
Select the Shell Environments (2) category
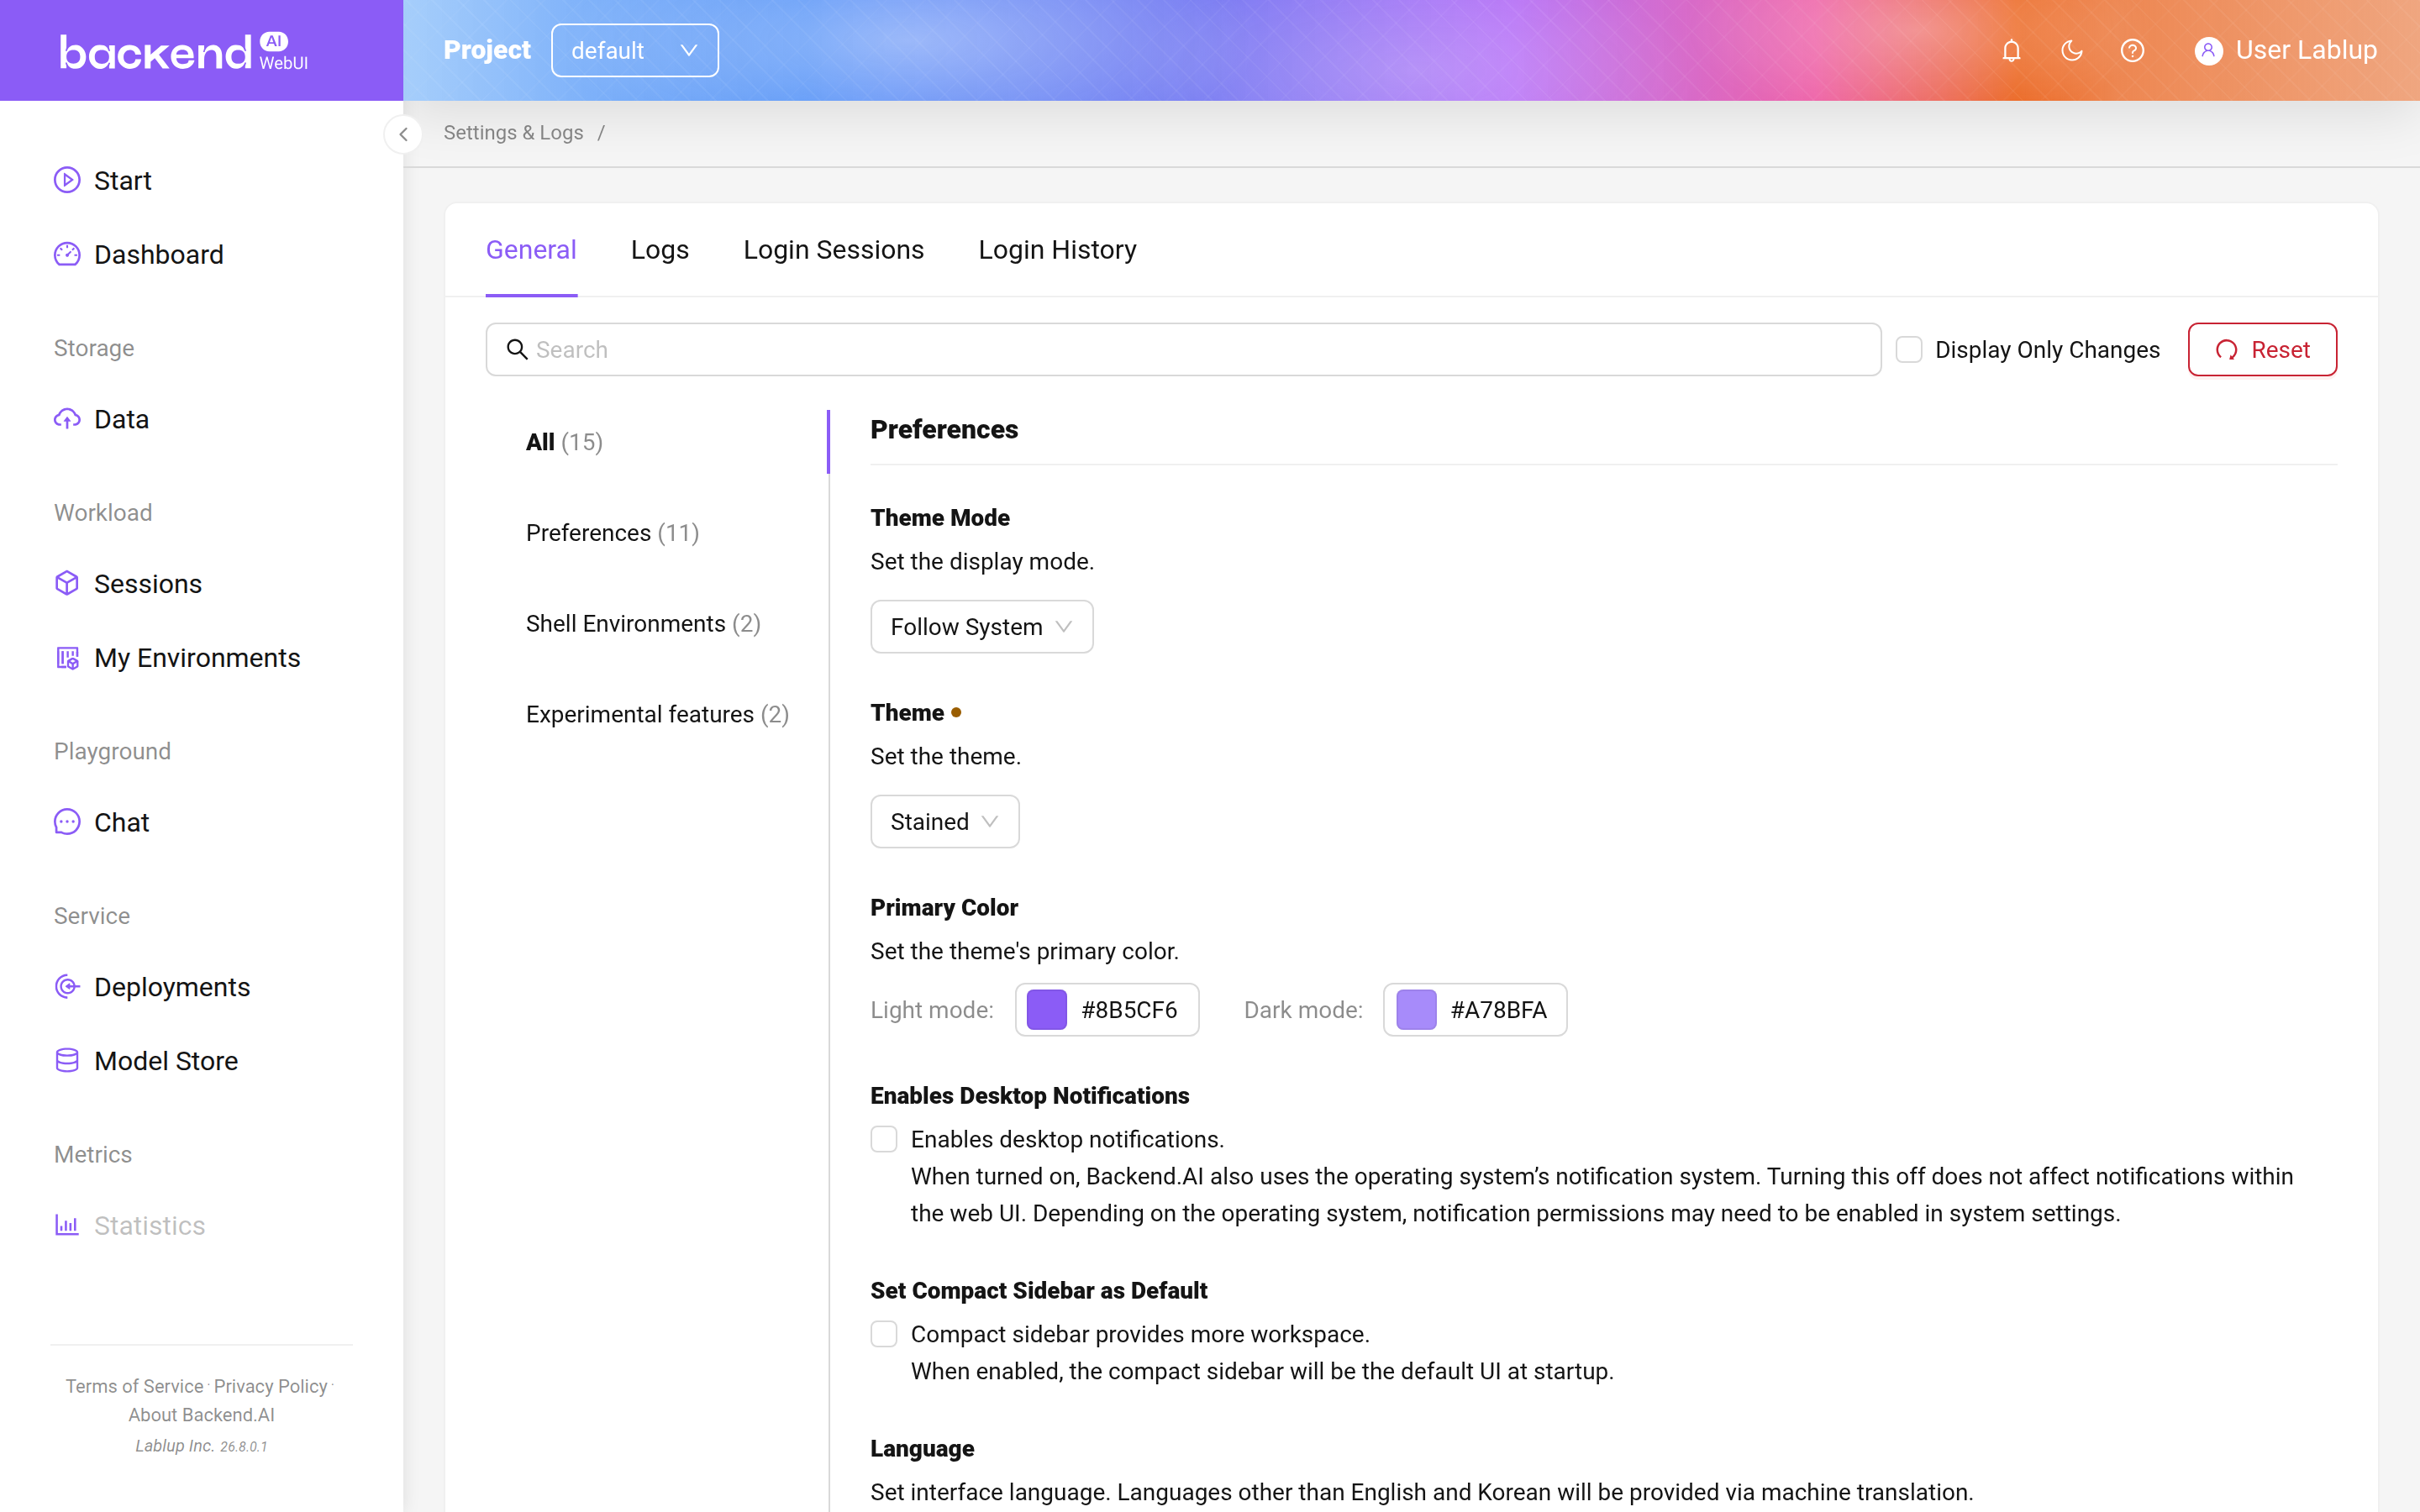pos(643,624)
